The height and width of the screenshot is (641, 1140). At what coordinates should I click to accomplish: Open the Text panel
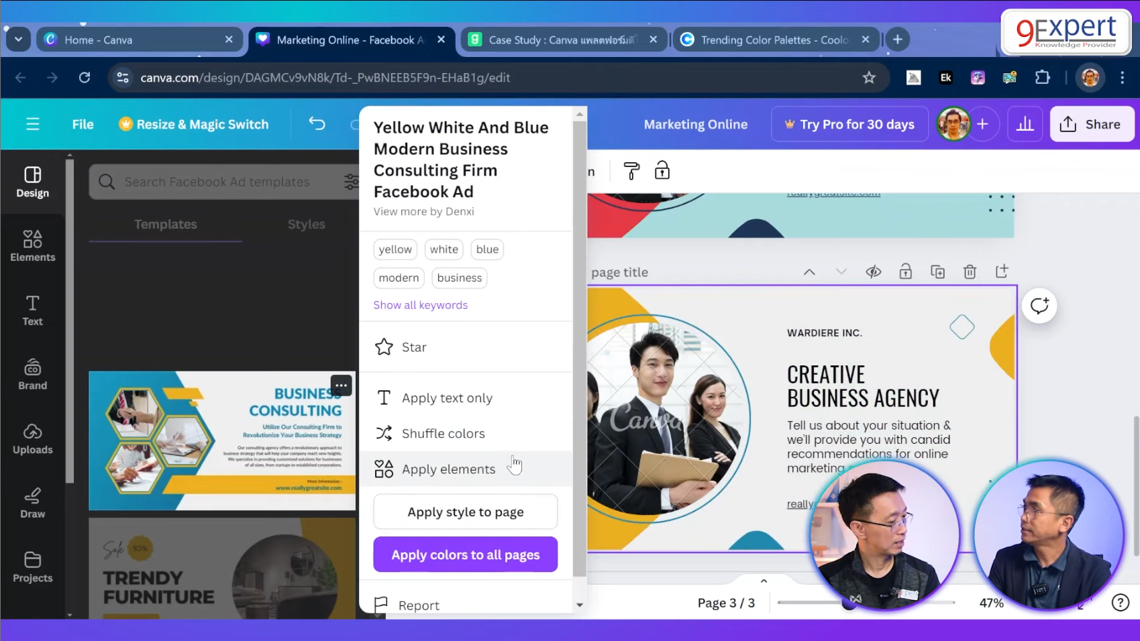[32, 309]
